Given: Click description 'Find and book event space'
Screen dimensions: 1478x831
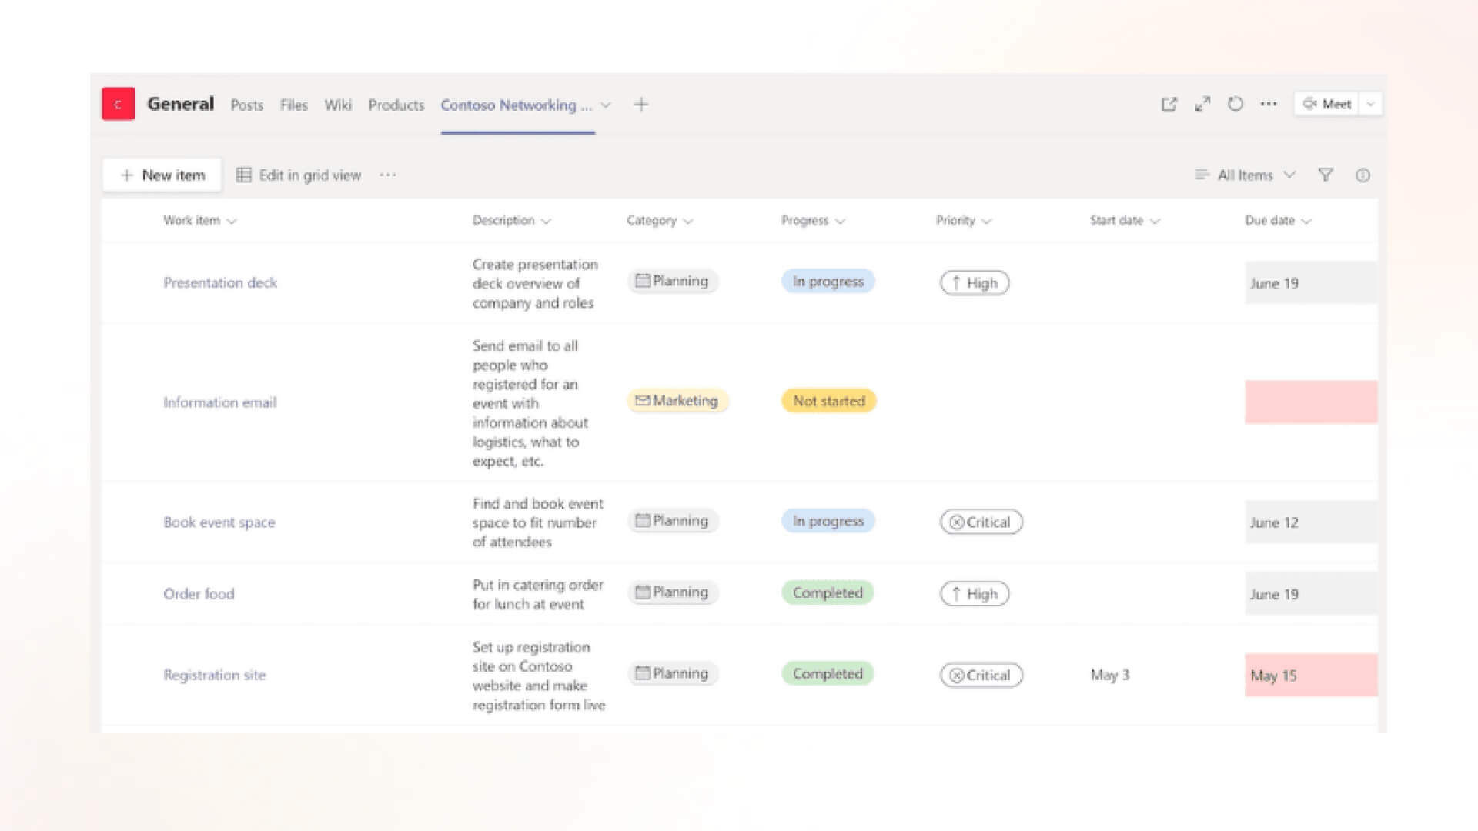Looking at the screenshot, I should [537, 522].
